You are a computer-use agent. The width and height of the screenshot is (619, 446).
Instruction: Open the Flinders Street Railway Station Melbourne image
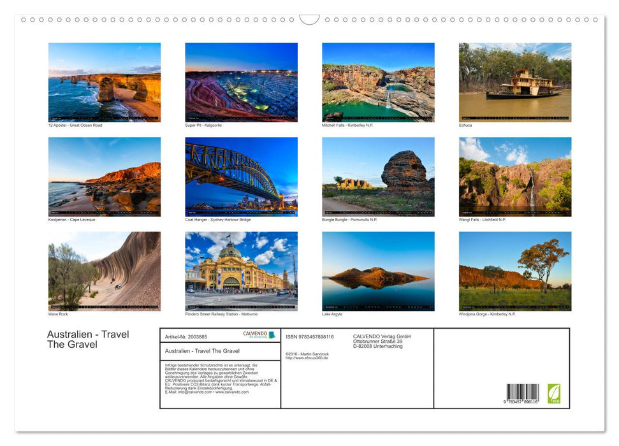241,271
